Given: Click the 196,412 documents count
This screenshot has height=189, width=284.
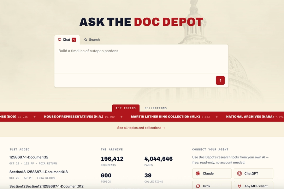Looking at the screenshot, I should click(112, 159).
